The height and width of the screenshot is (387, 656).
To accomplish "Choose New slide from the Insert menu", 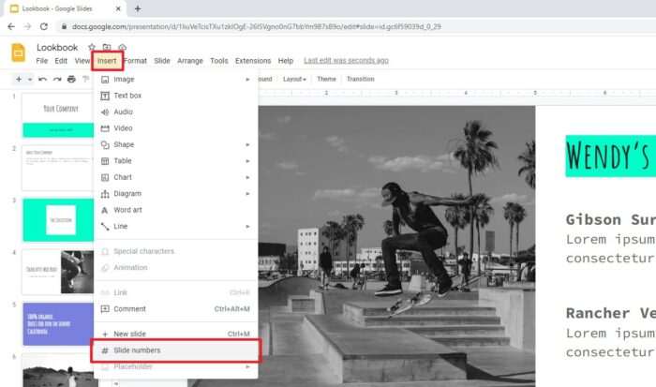I will [x=175, y=334].
